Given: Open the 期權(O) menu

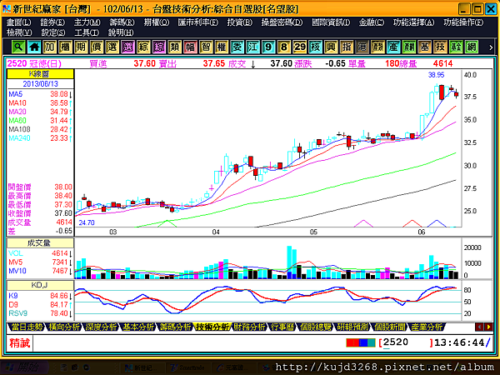Looking at the screenshot, I should click(157, 22).
